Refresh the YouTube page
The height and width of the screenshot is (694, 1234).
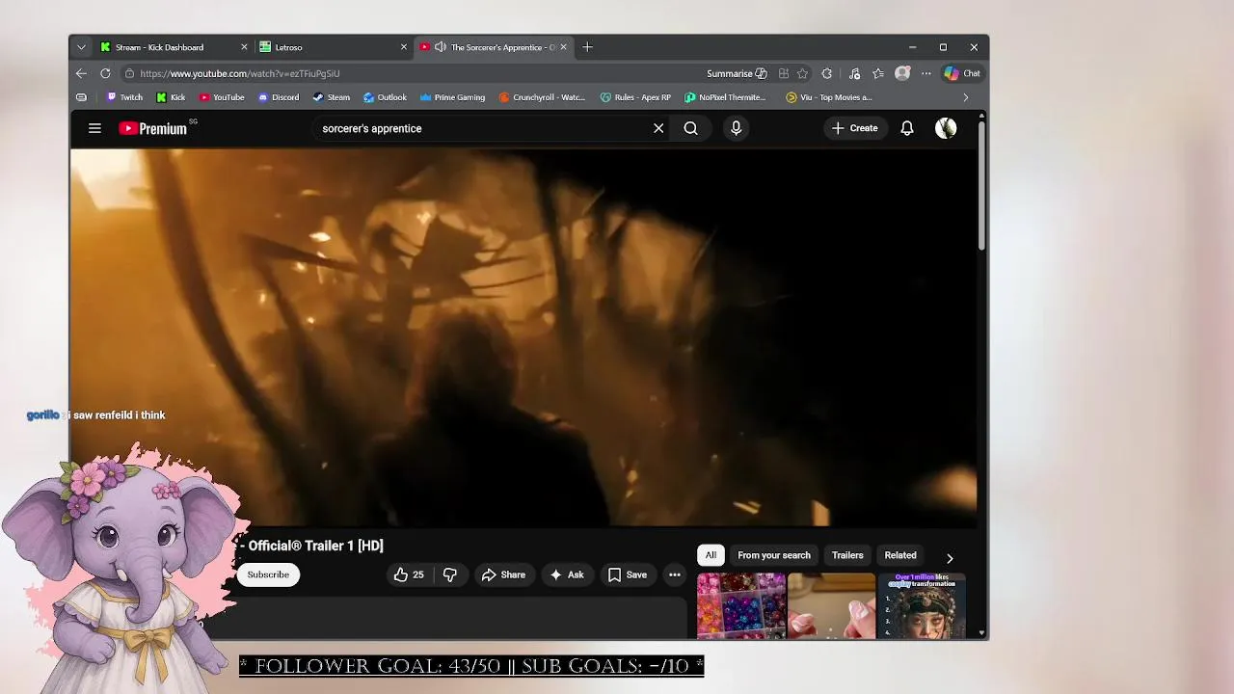point(105,73)
